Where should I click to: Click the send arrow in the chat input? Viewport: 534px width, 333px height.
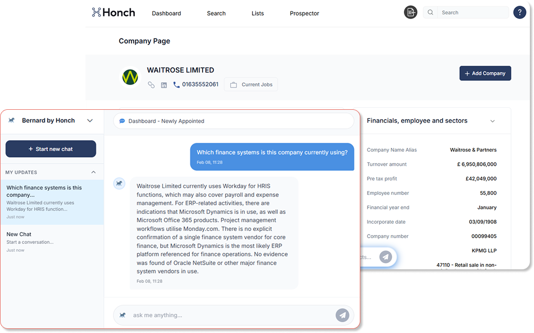pyautogui.click(x=342, y=315)
